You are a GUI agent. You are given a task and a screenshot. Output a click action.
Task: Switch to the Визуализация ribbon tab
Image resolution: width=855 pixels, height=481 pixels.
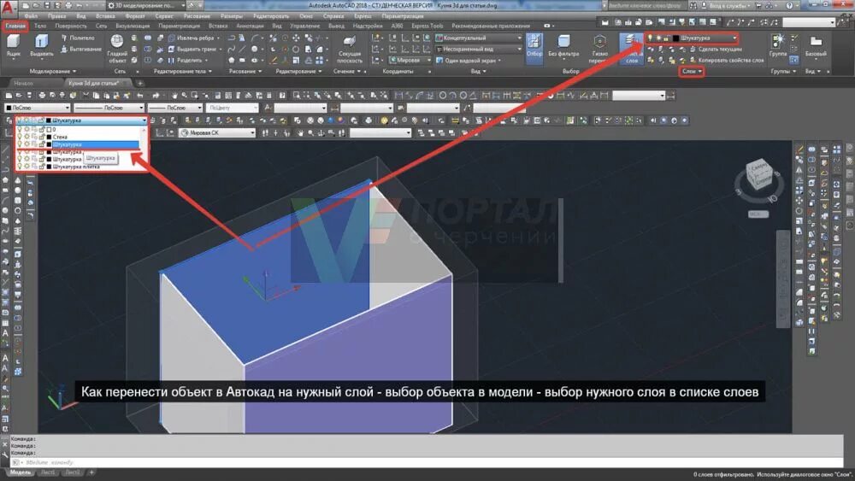click(133, 26)
